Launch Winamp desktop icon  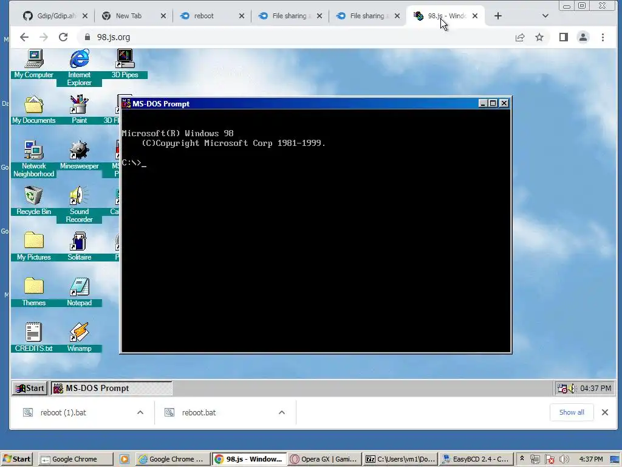coord(80,337)
